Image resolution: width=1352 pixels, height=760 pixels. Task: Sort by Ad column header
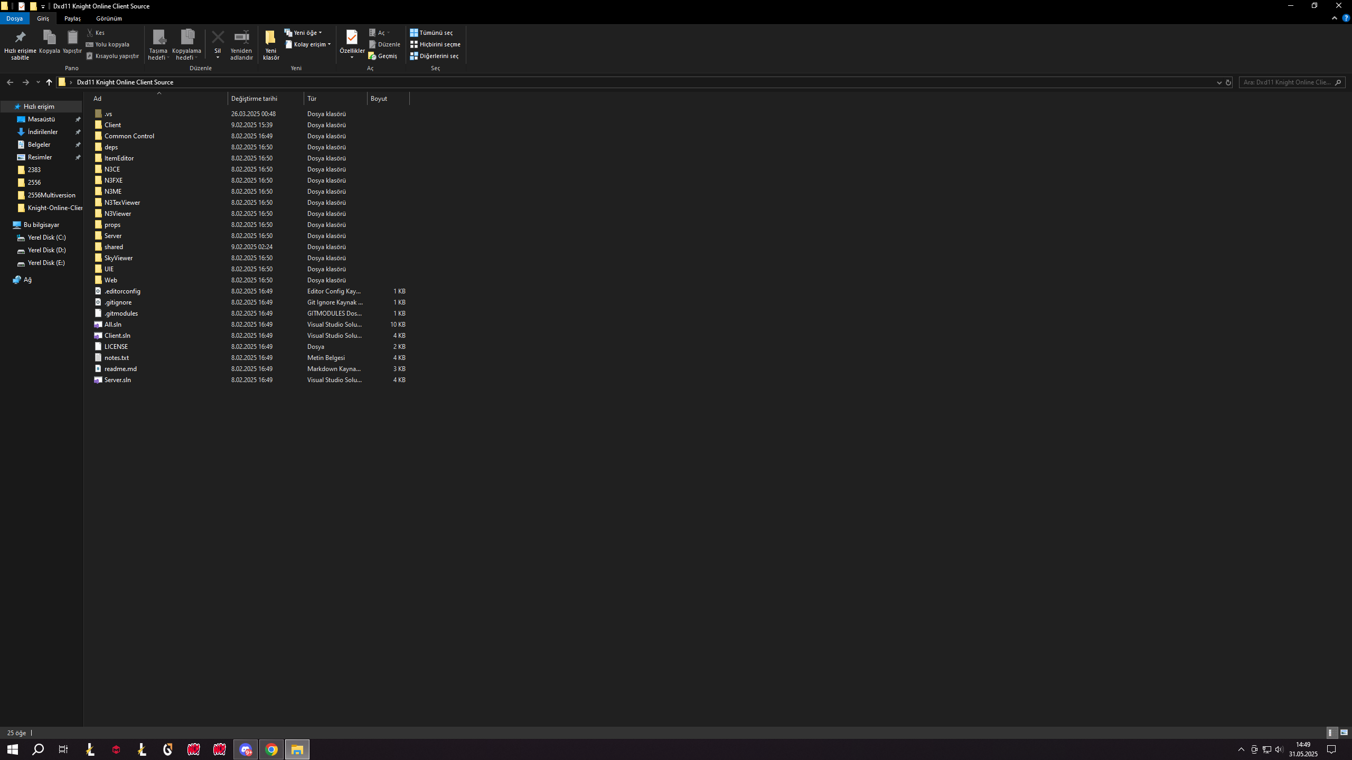pyautogui.click(x=158, y=99)
